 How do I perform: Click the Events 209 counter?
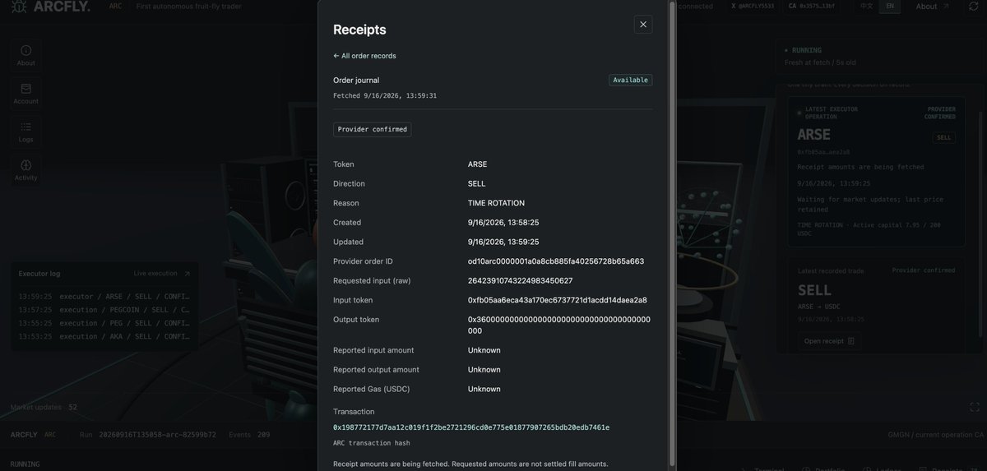[x=249, y=434]
